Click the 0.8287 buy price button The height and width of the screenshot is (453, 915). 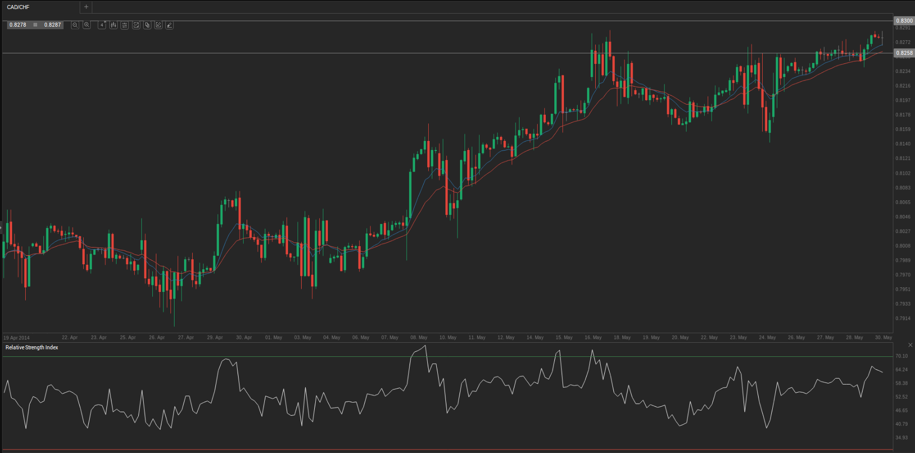coord(52,25)
